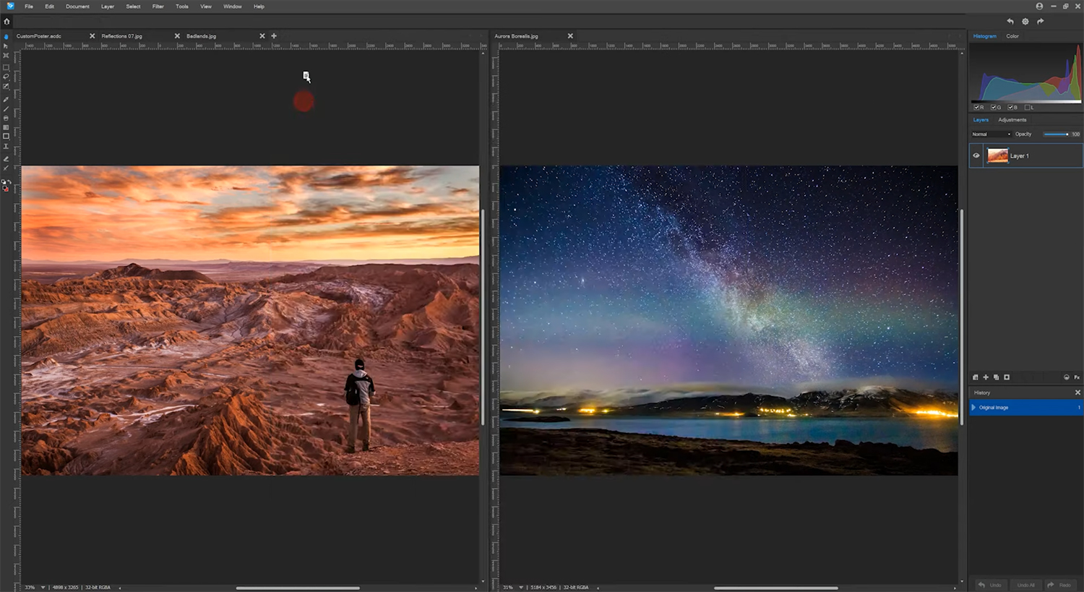This screenshot has width=1084, height=592.
Task: Select the rectangular Marquee selection tool
Action: pyautogui.click(x=6, y=67)
